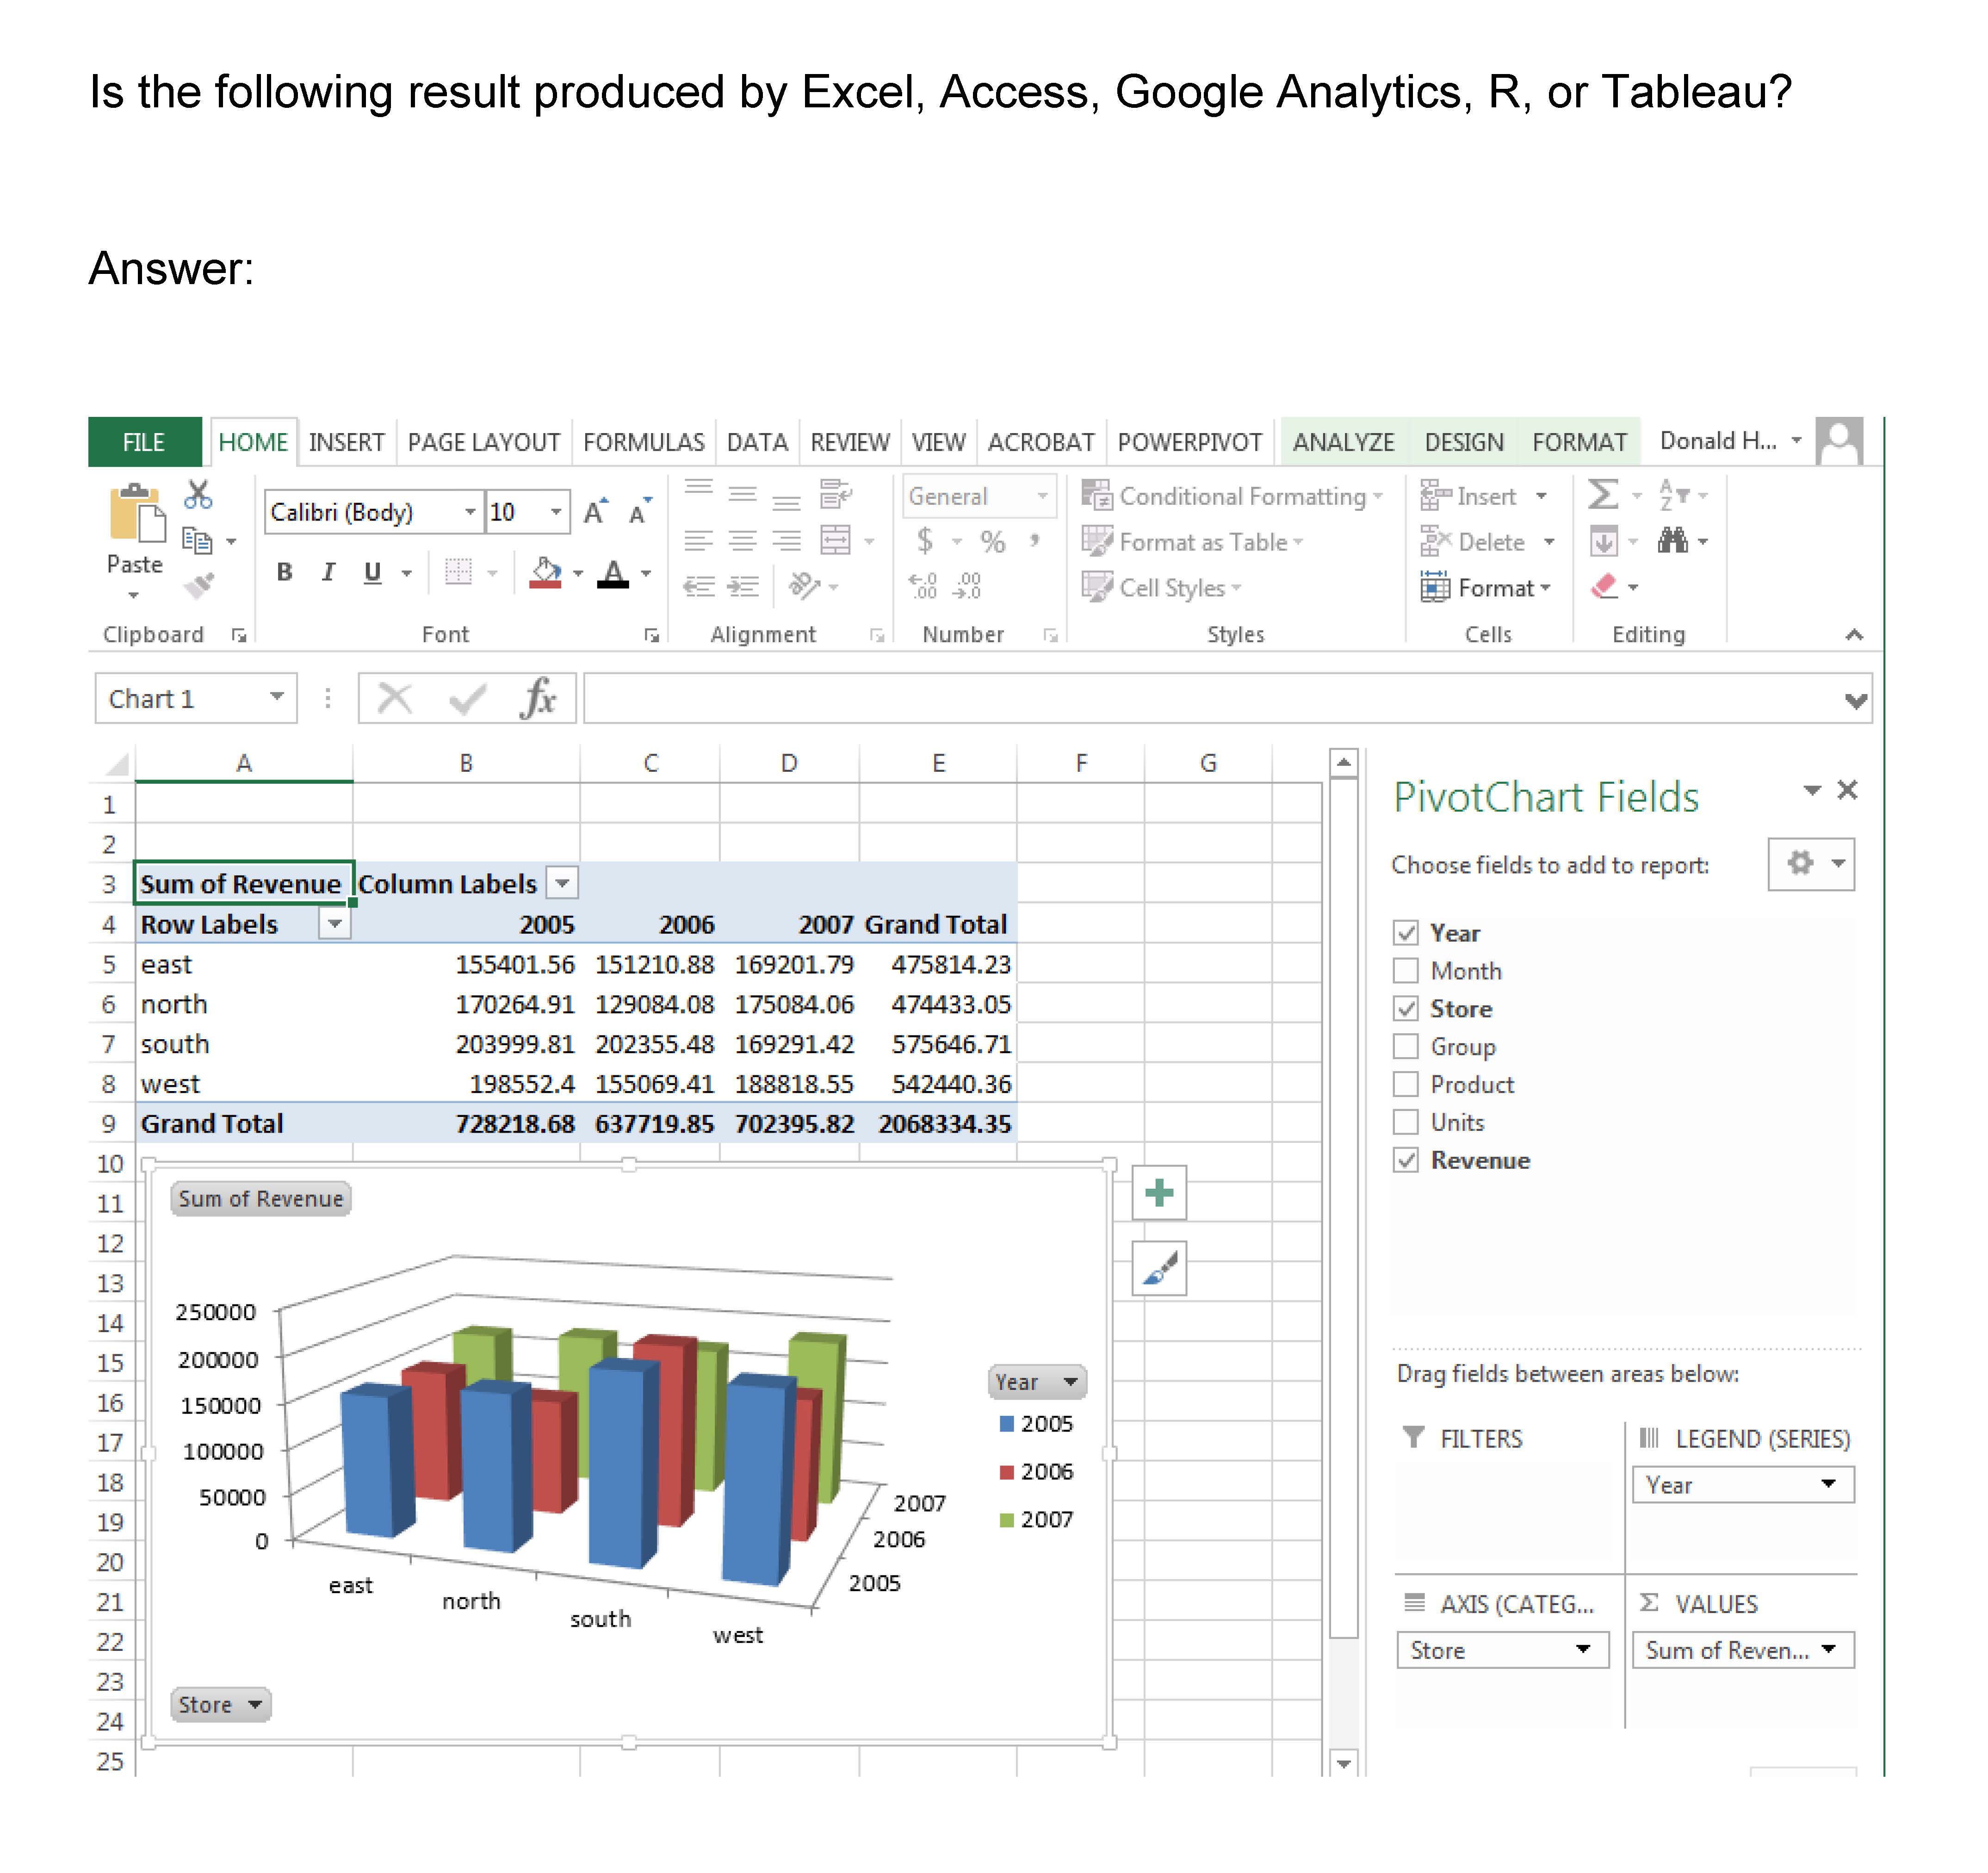
Task: Toggle Bold formatting button
Action: tap(285, 572)
